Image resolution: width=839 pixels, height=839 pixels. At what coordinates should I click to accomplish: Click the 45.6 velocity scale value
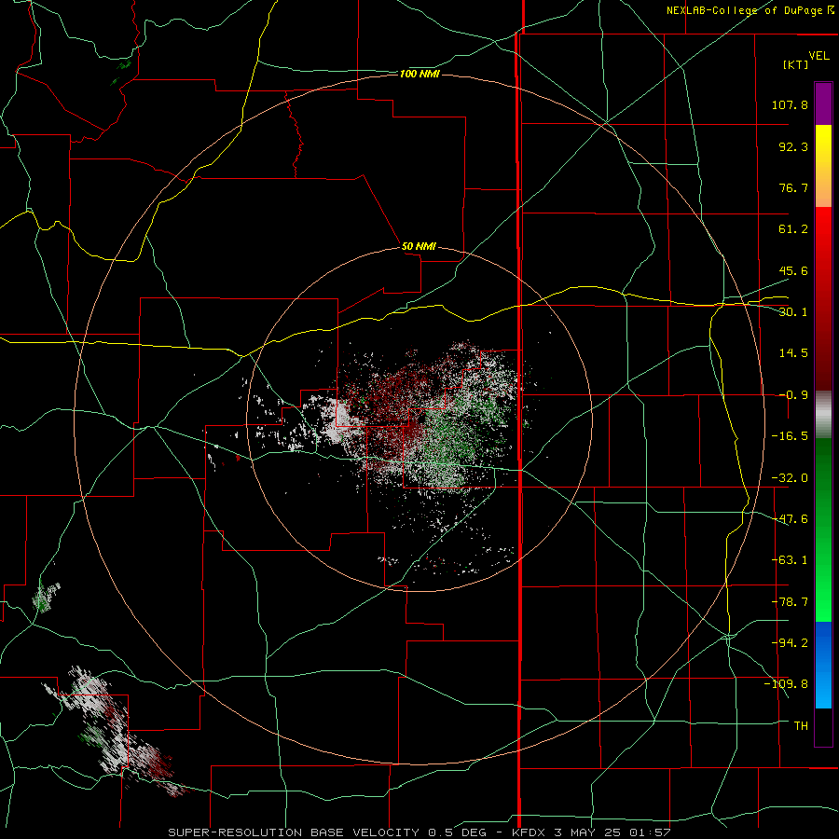pos(793,270)
